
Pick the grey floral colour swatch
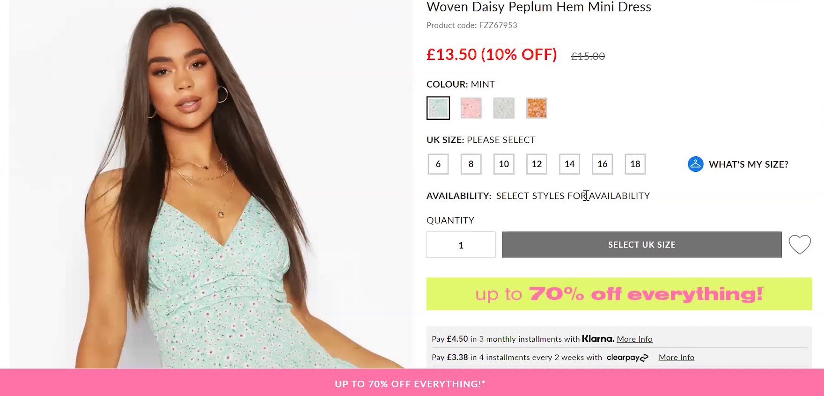point(504,108)
